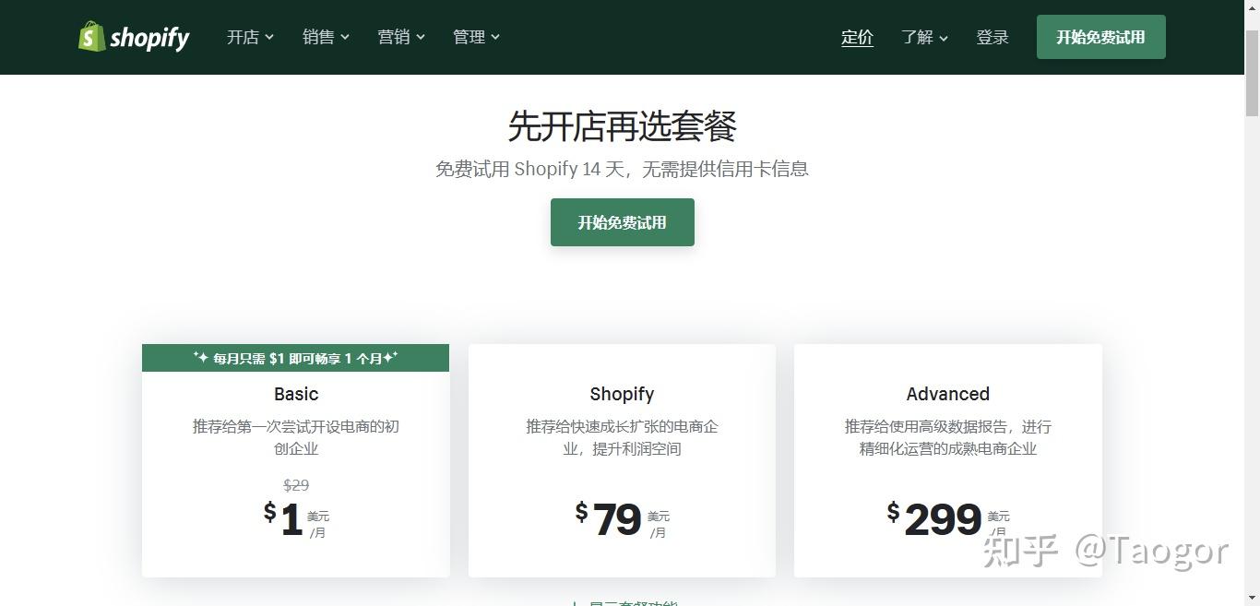Open the 开店 dropdown menu
Viewport: 1260px width, 606px height.
point(250,37)
